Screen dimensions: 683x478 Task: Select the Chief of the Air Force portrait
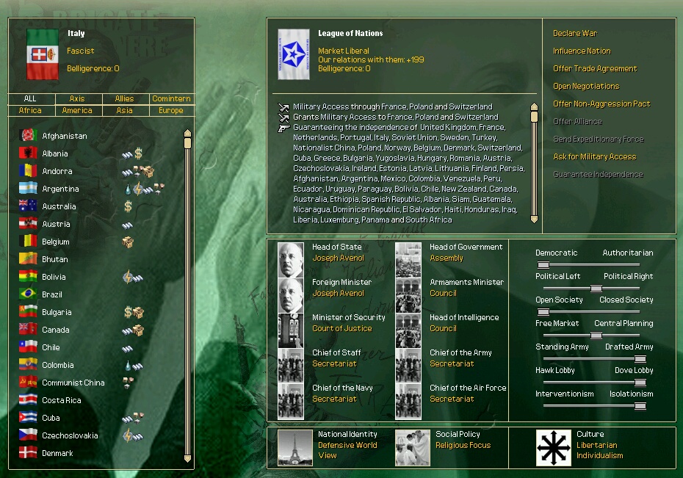(408, 401)
